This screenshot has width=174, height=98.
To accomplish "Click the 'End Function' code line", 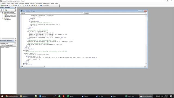I will point(27,65).
